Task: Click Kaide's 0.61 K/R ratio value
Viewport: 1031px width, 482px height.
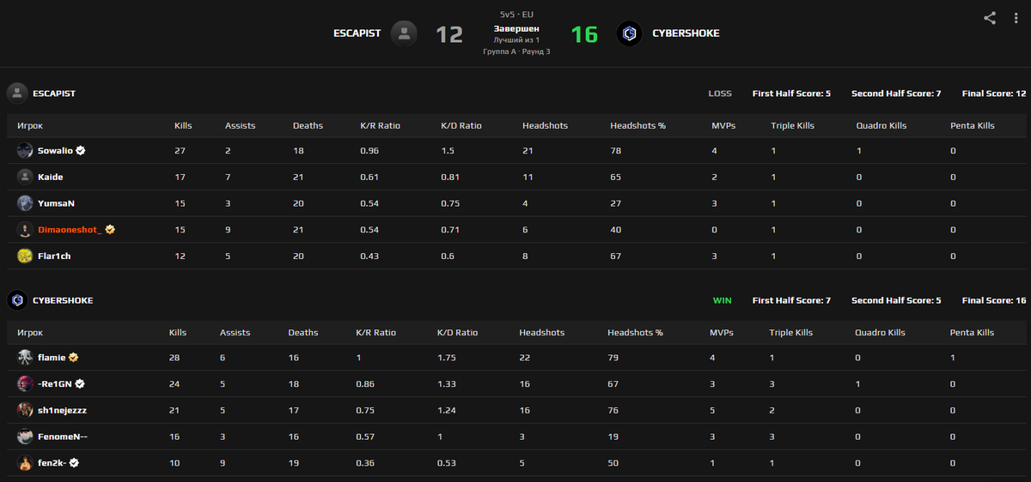Action: click(369, 177)
